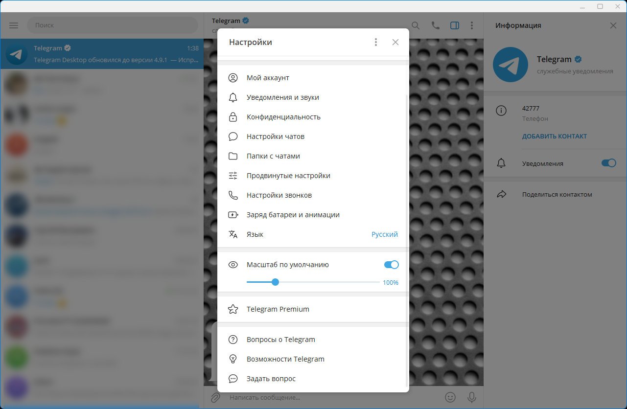Click the info circle icon next to 42777
The height and width of the screenshot is (409, 627).
(501, 111)
